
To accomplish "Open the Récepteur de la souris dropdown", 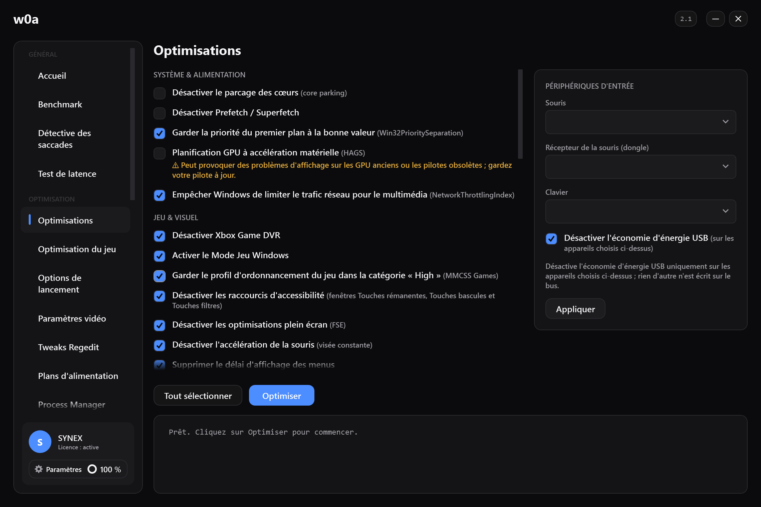I will click(641, 166).
